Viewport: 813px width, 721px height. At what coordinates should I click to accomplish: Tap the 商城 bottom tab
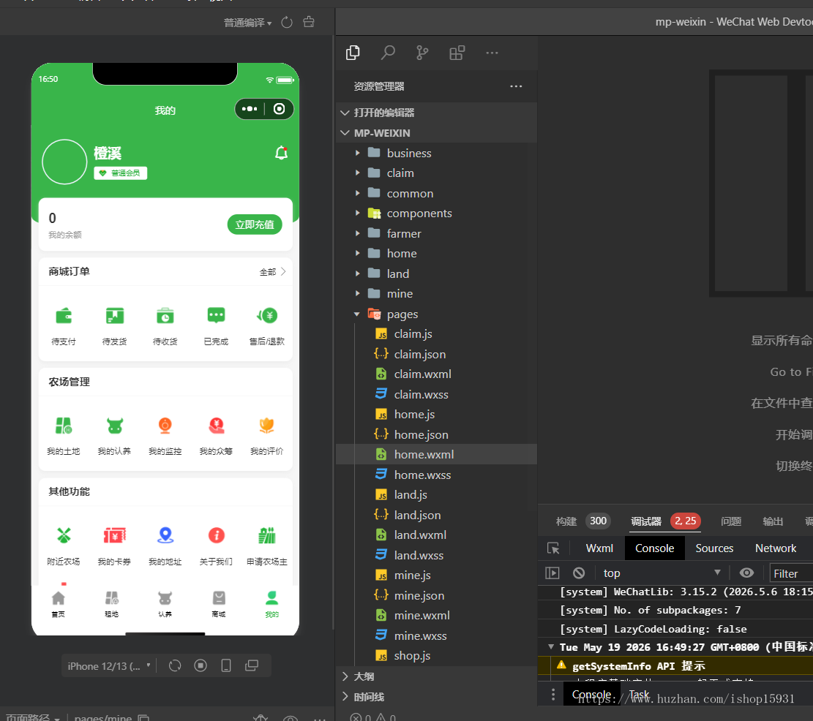(x=219, y=604)
